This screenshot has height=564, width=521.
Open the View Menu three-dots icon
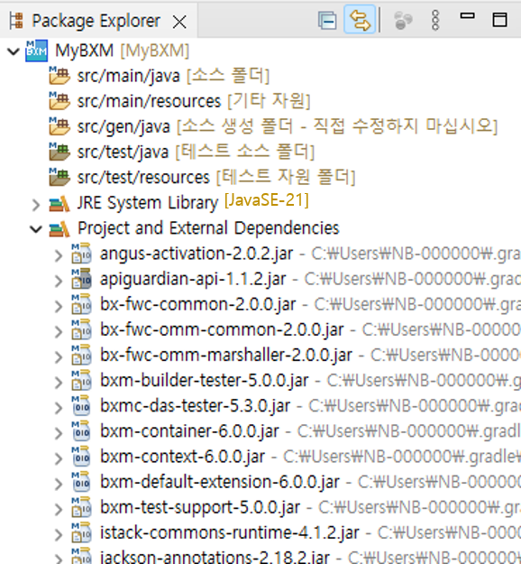(x=435, y=20)
